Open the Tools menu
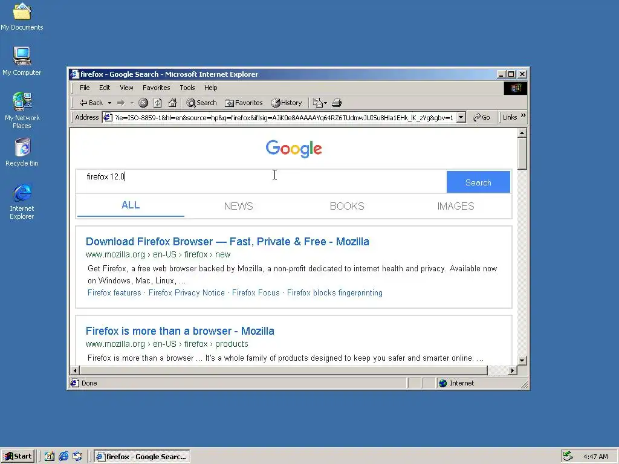619x464 pixels. [x=187, y=88]
